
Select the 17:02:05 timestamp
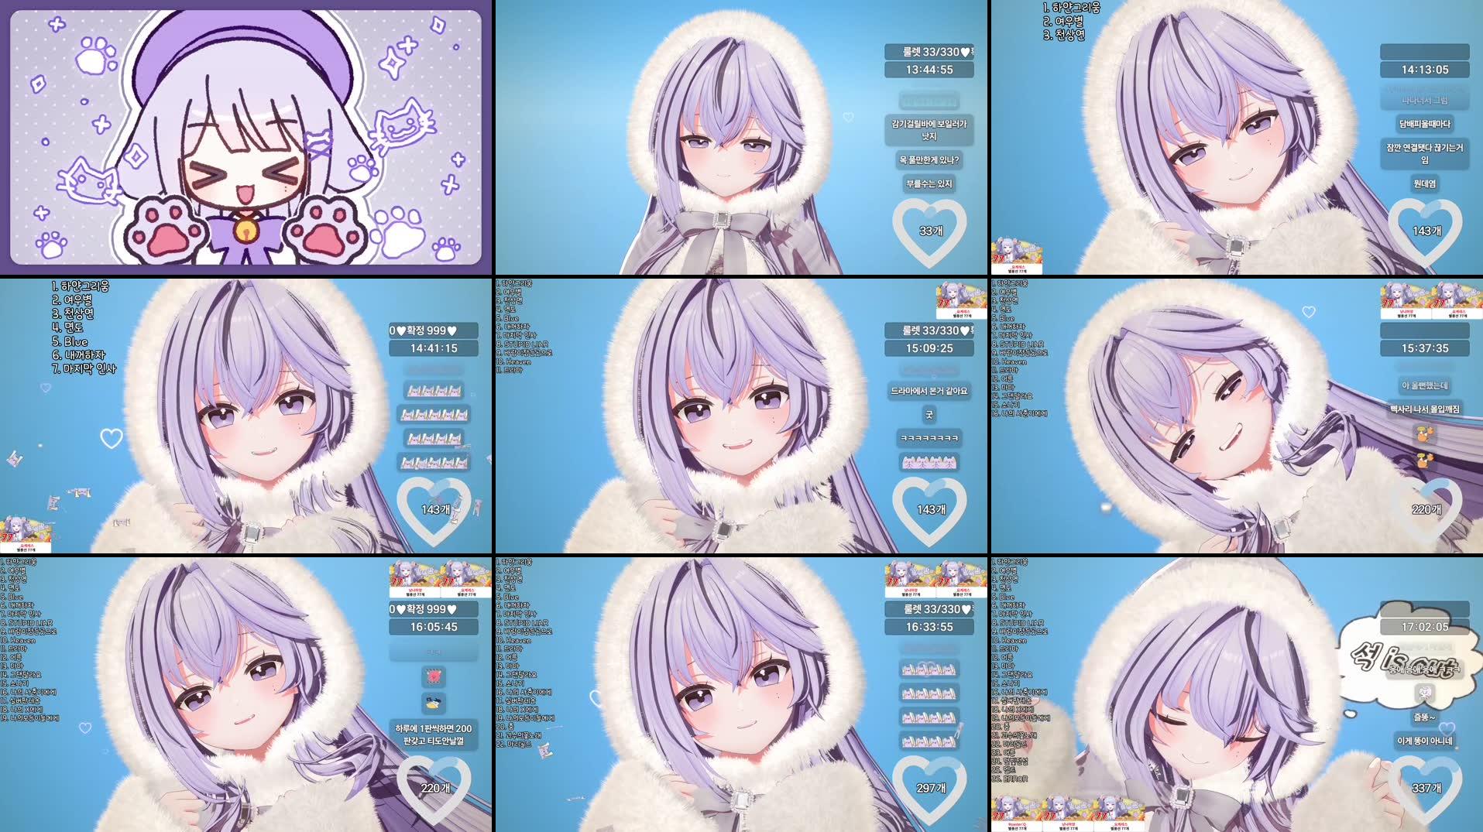(x=1425, y=627)
